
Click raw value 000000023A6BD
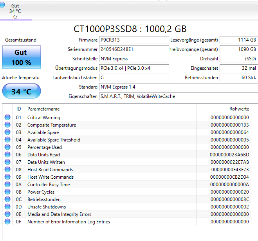pyautogui.click(x=229, y=155)
